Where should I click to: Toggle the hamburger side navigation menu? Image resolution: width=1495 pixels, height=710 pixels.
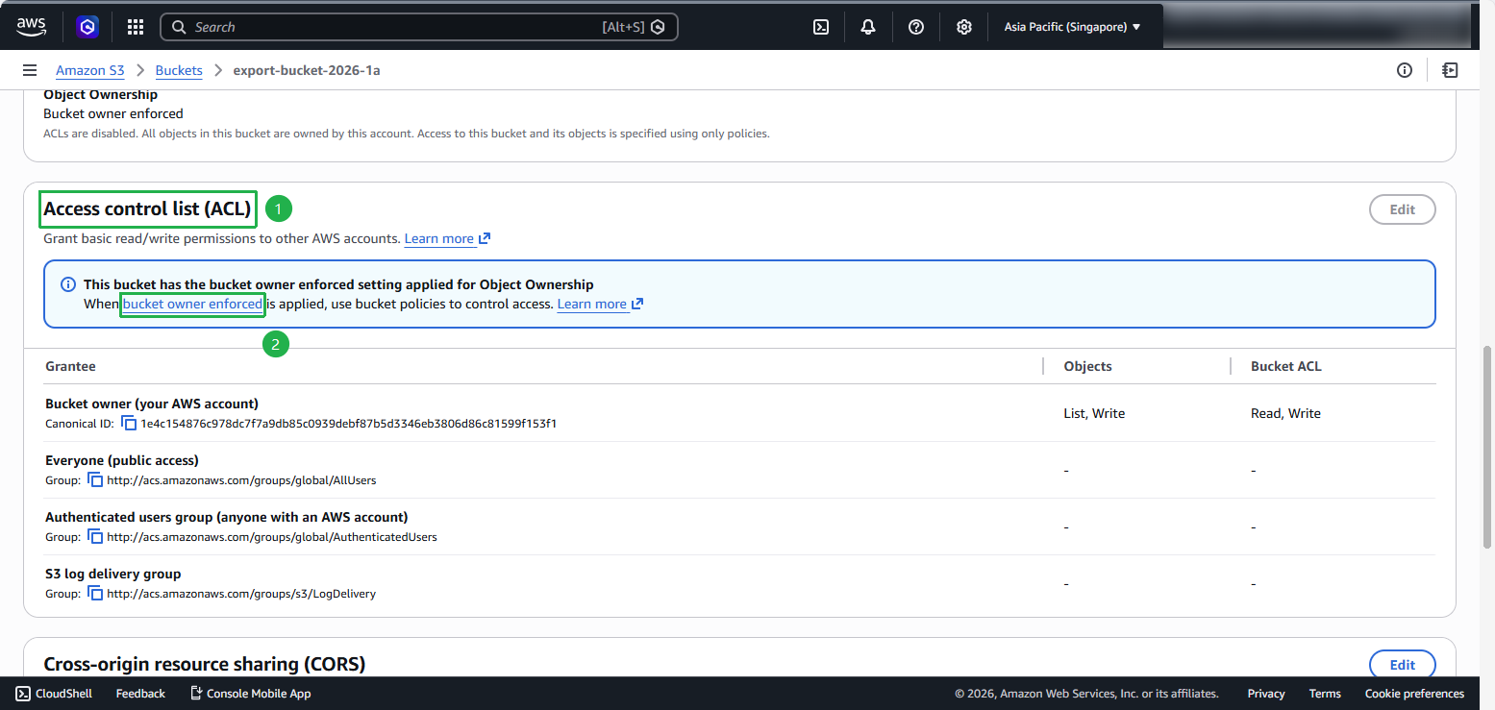(x=30, y=70)
